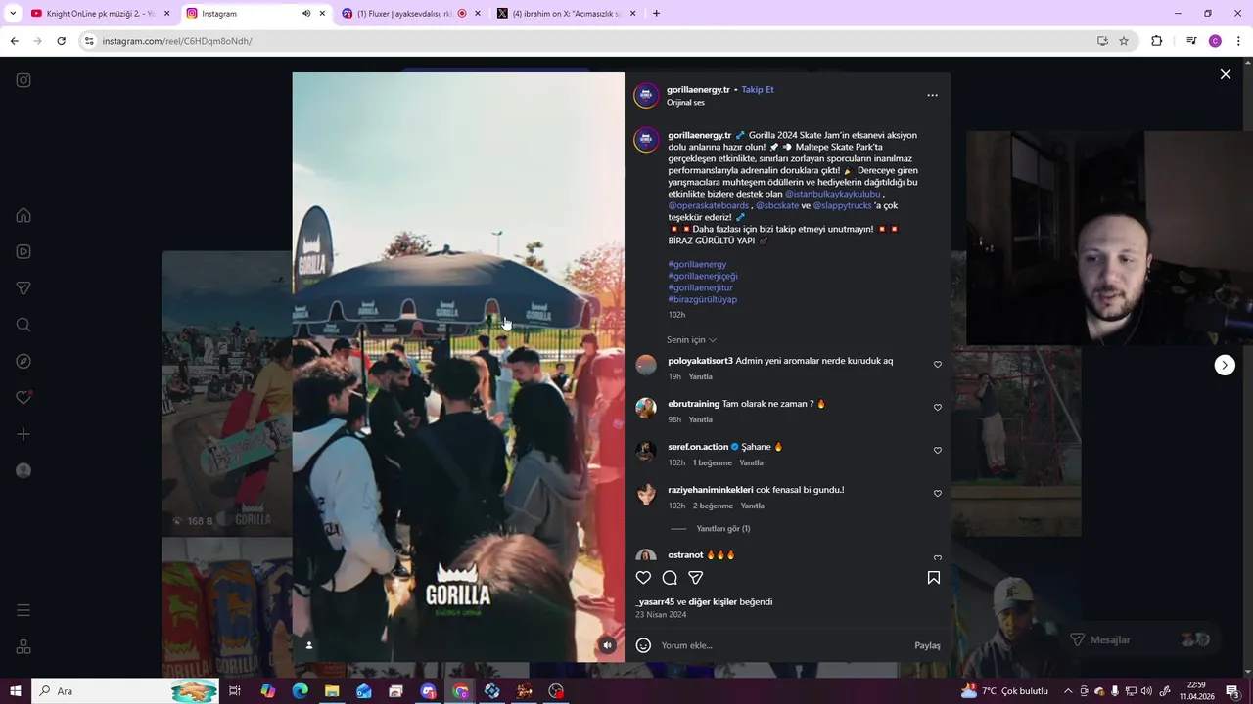Reply to poloyakatisort3's comment
The image size is (1253, 704).
click(x=700, y=376)
